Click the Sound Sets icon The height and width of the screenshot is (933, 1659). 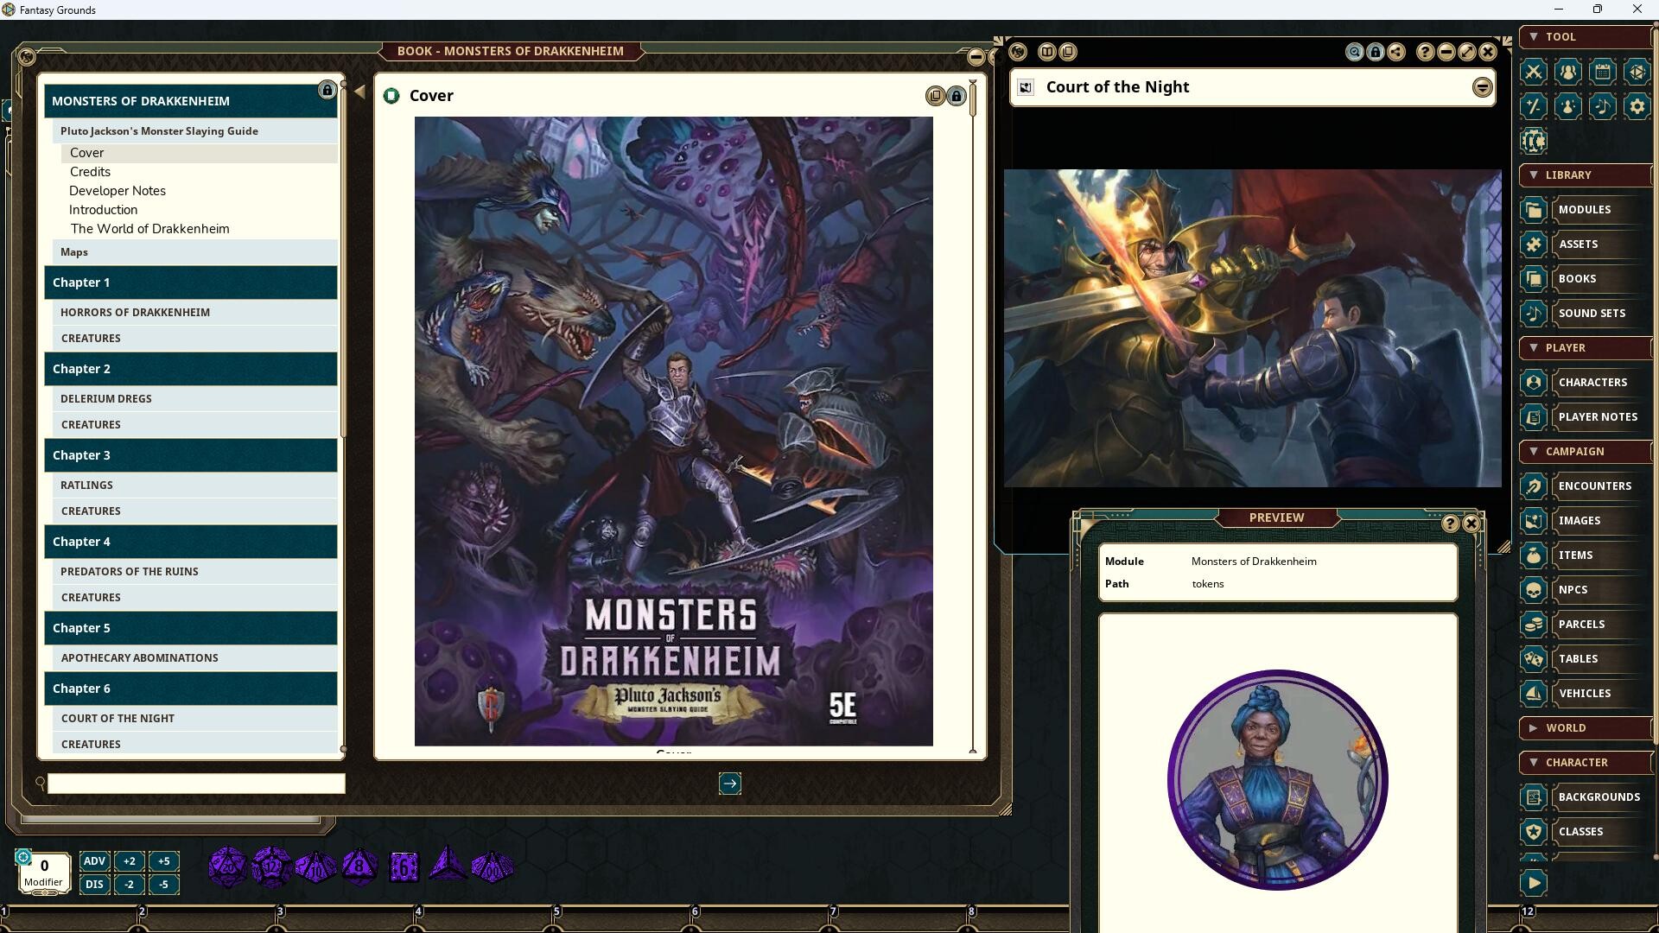(x=1534, y=314)
